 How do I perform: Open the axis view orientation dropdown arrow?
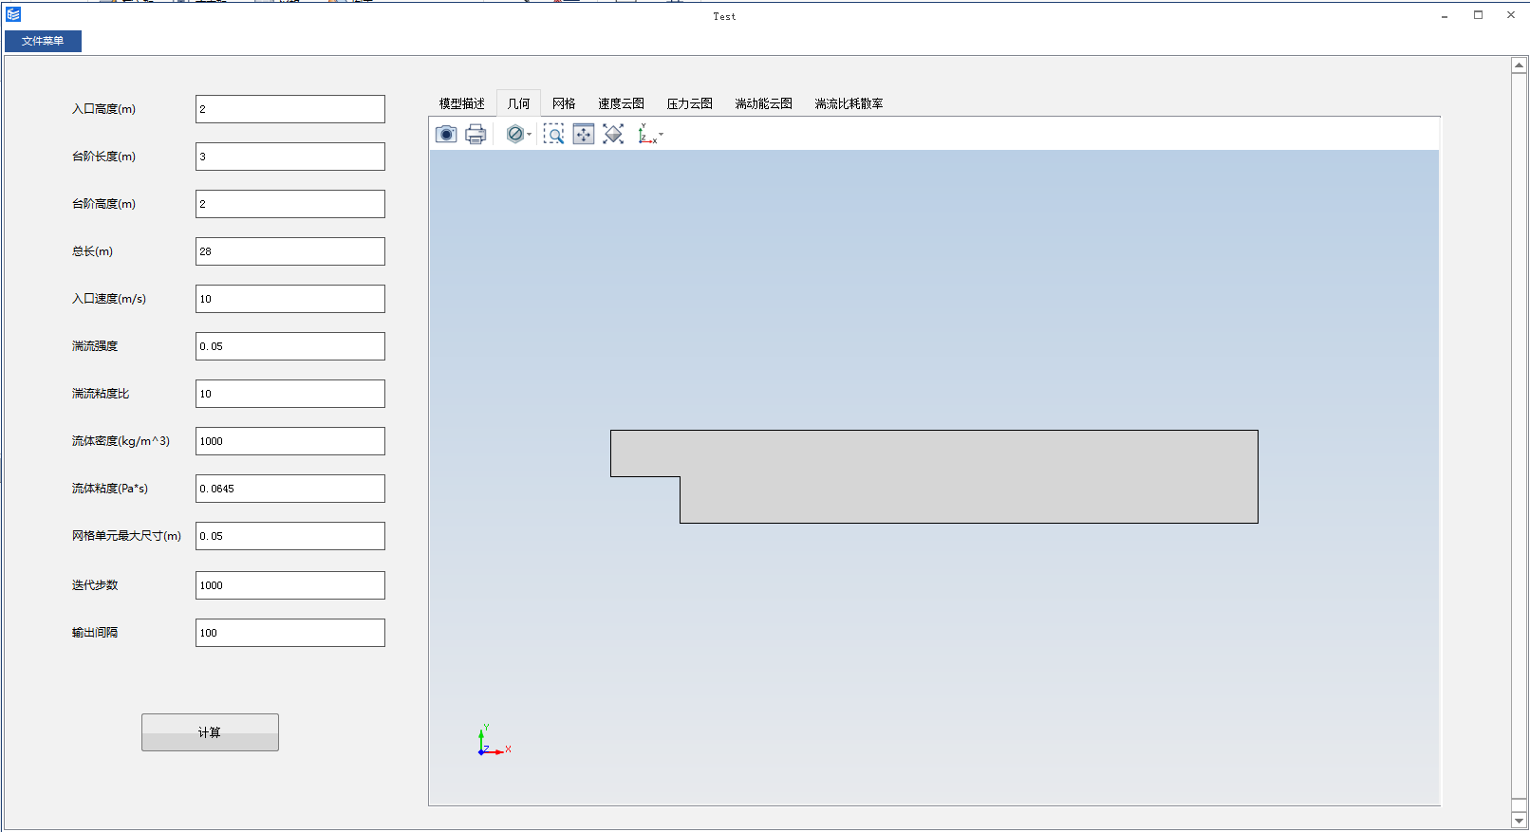point(662,135)
